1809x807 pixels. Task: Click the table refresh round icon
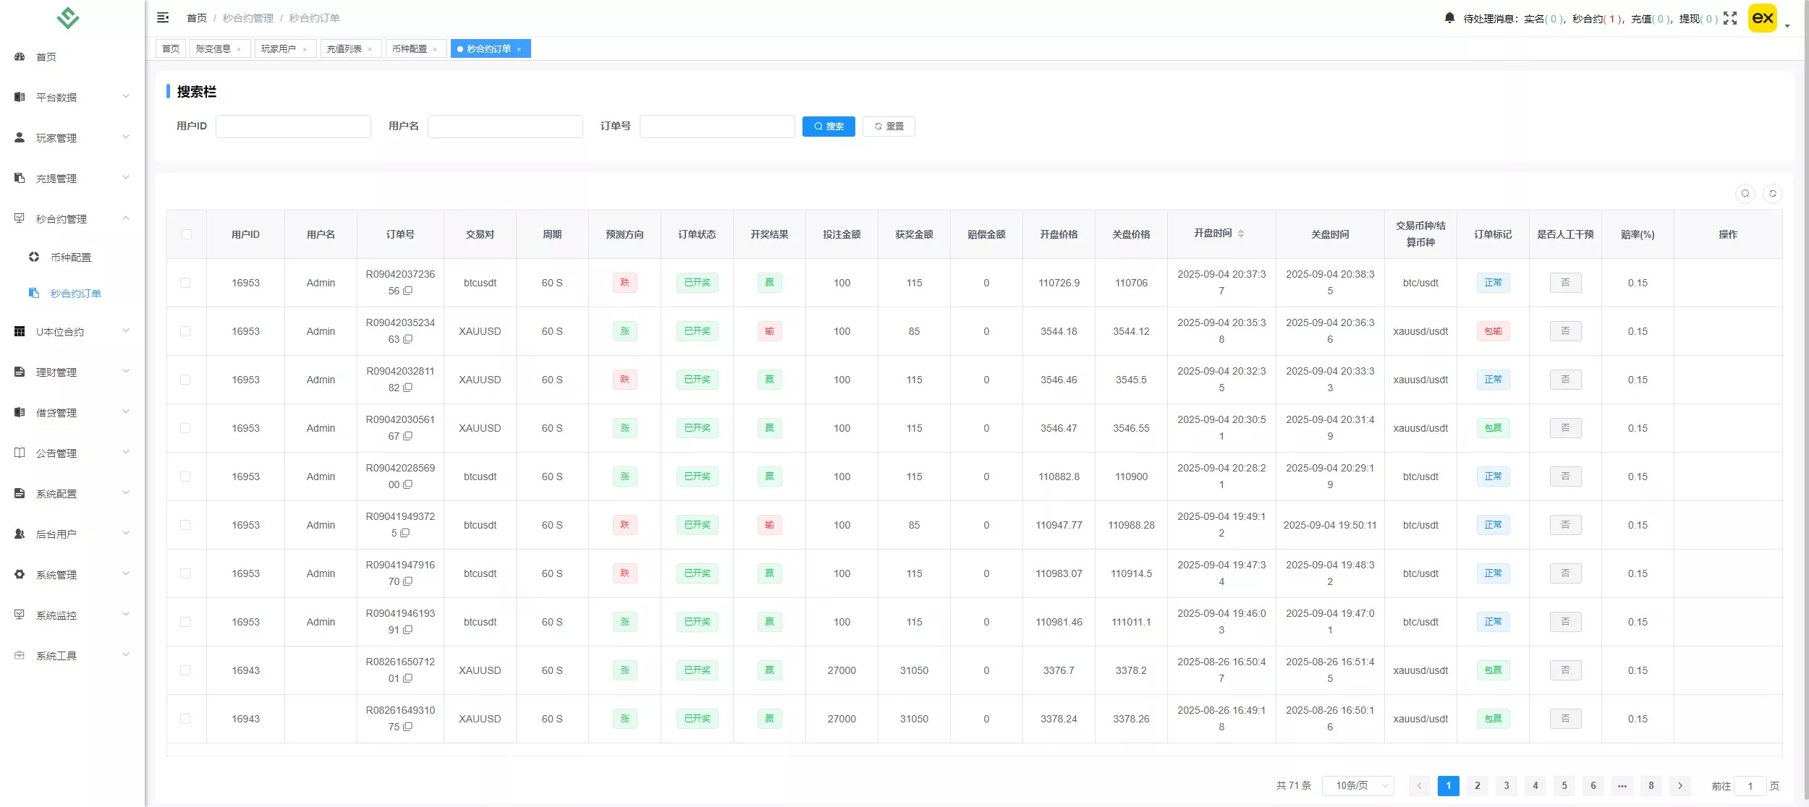pyautogui.click(x=1773, y=194)
